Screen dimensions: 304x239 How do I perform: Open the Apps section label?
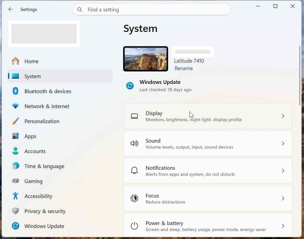(x=30, y=136)
